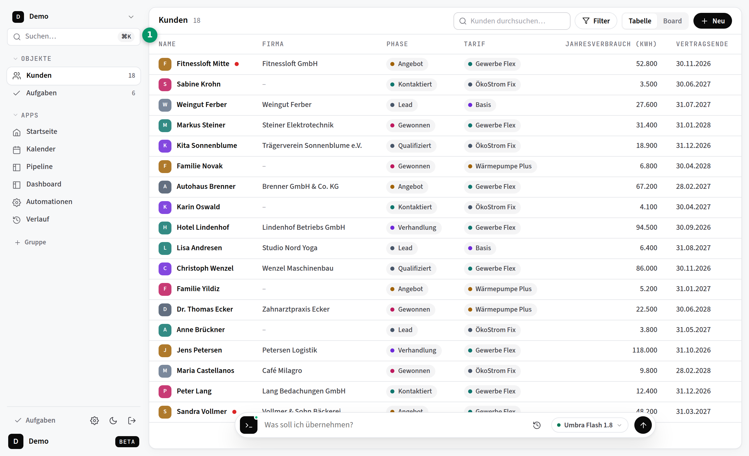The width and height of the screenshot is (749, 456).
Task: Open settings gear icon in sidebar footer
Action: tap(95, 420)
